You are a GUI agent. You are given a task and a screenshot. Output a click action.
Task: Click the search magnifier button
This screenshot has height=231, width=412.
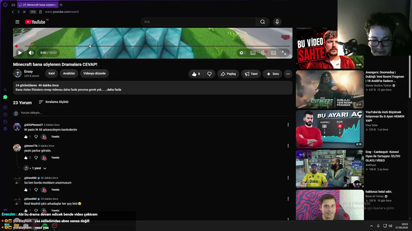tap(263, 22)
